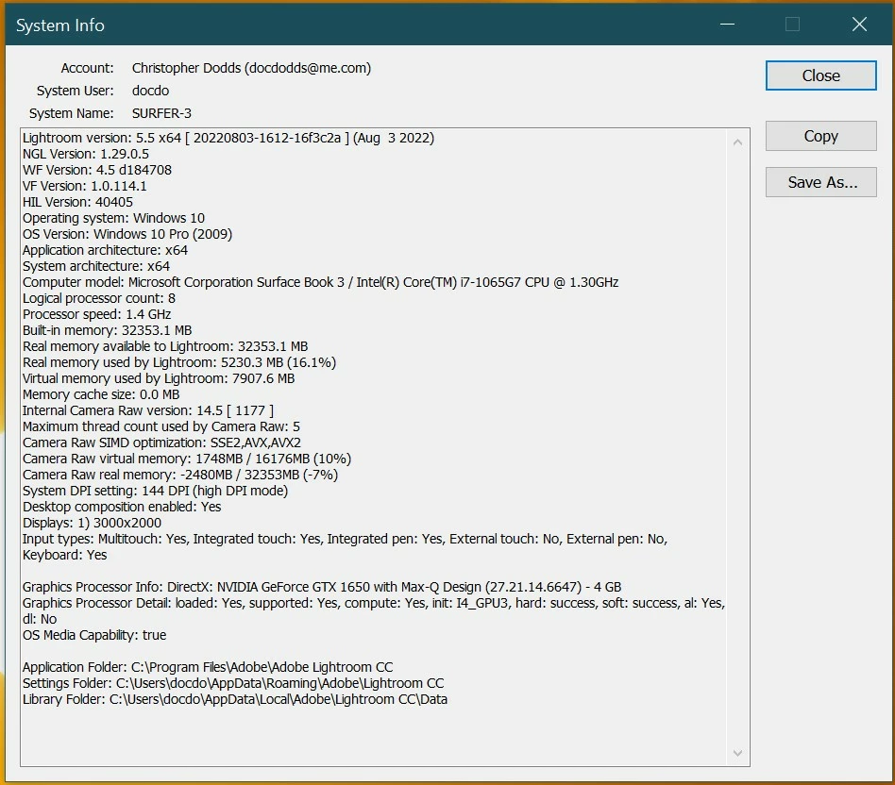Click Memory cache size: 0.0 MB line
Screen dimensions: 895x785
click(x=101, y=394)
